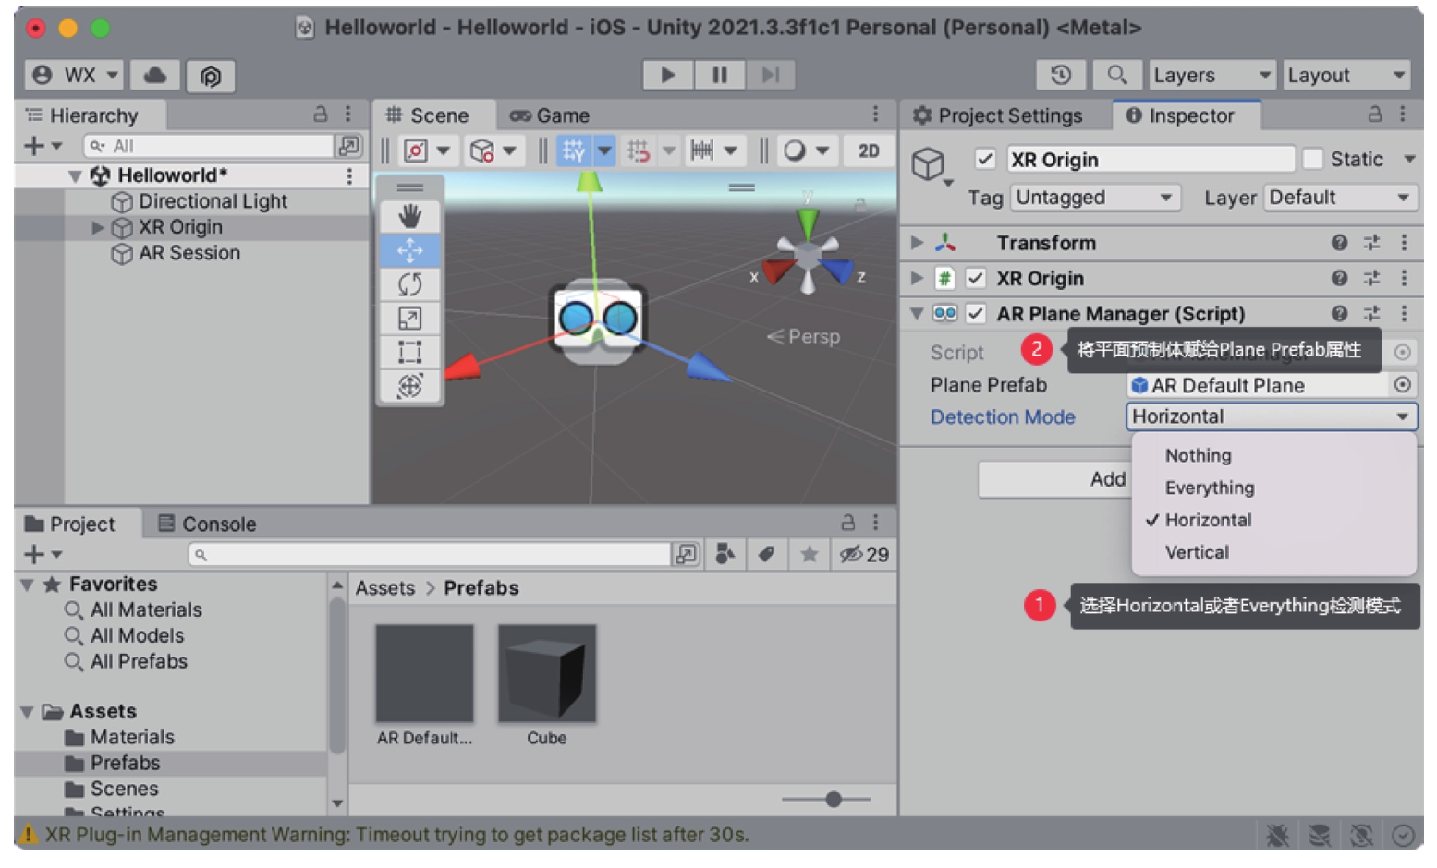Open Package/Collab hexagon icon in top toolbar
1437x868 pixels.
tap(210, 76)
